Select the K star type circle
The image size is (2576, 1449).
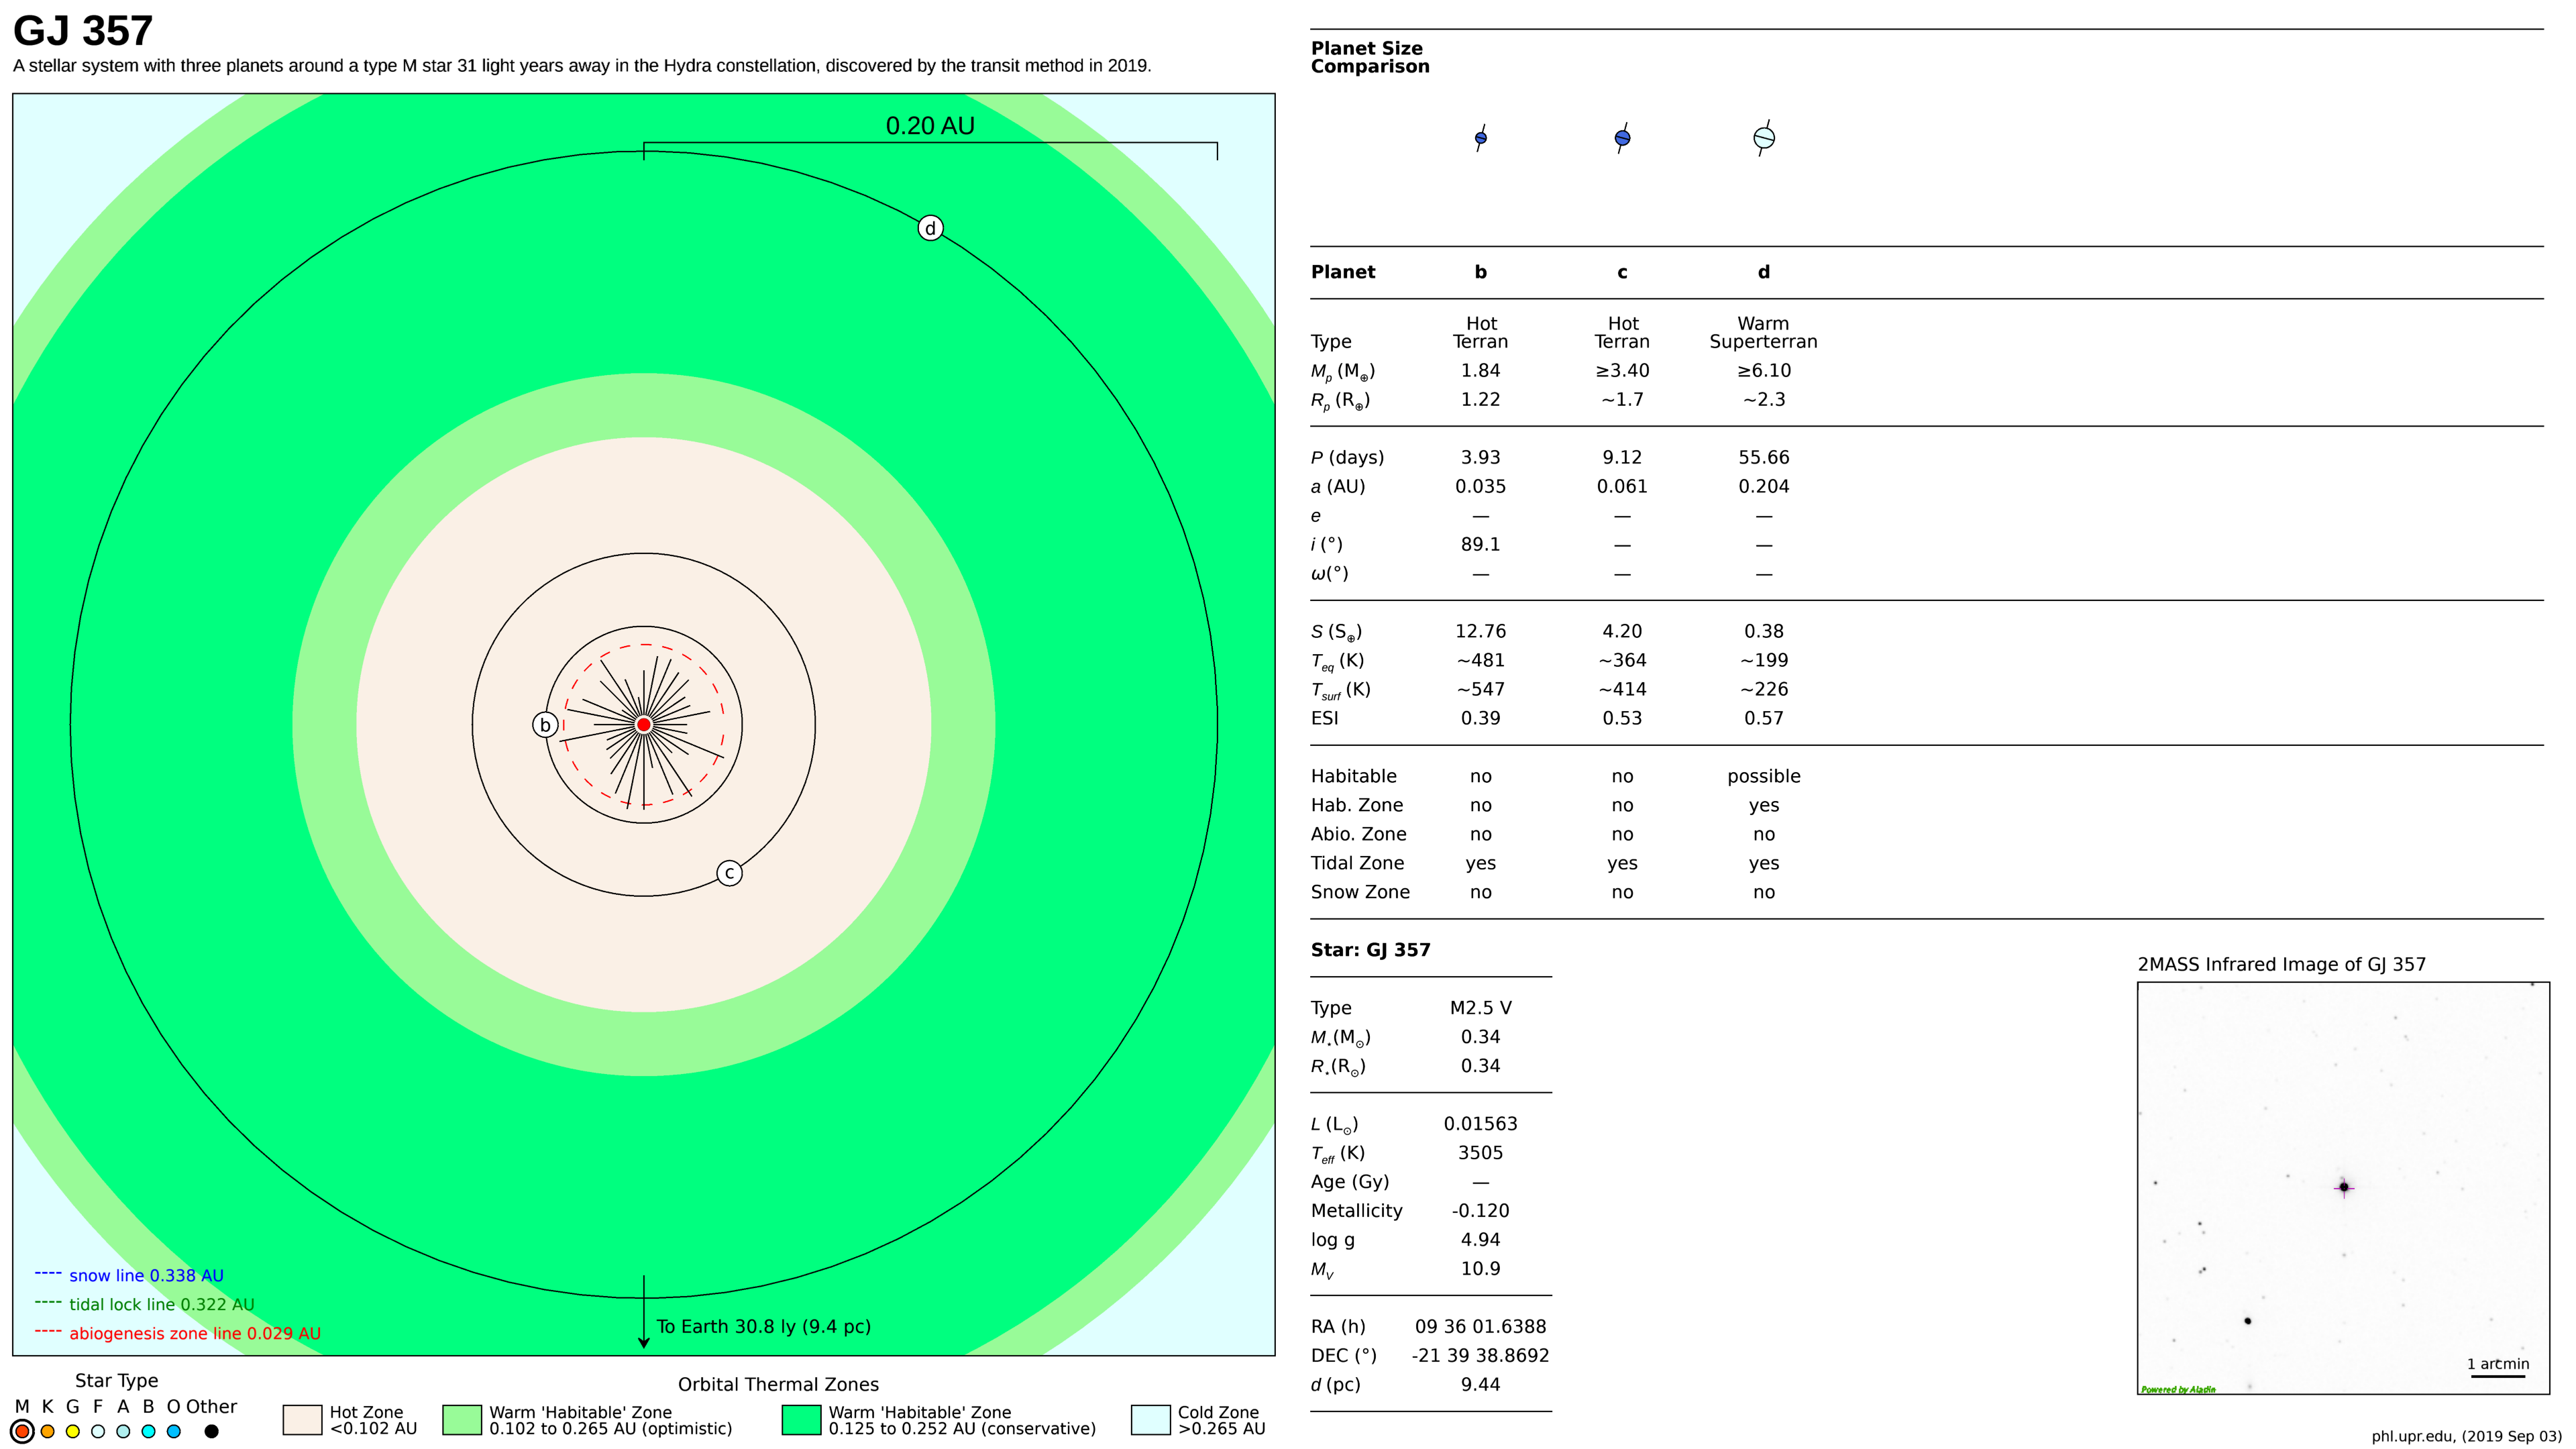click(47, 1431)
